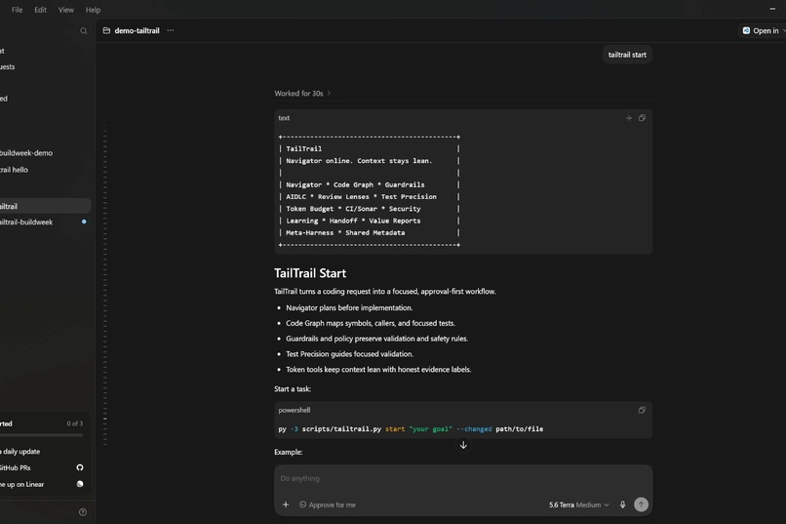This screenshot has width=786, height=524.
Task: Click the getting started progress bar
Action: (42, 435)
